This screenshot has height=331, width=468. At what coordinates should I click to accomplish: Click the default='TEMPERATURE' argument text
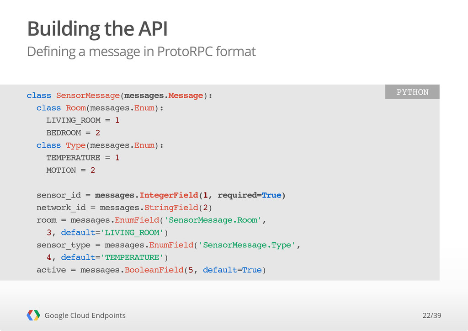point(112,257)
